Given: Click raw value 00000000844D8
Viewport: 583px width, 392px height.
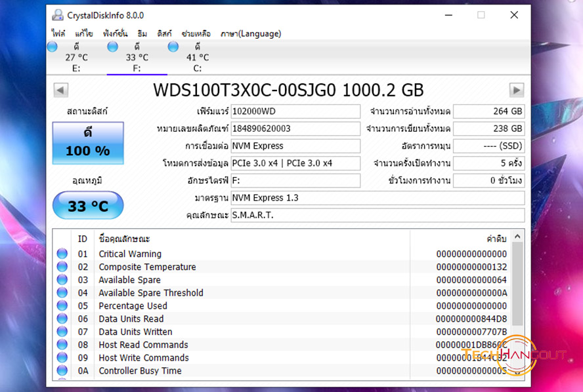Looking at the screenshot, I should click(471, 319).
